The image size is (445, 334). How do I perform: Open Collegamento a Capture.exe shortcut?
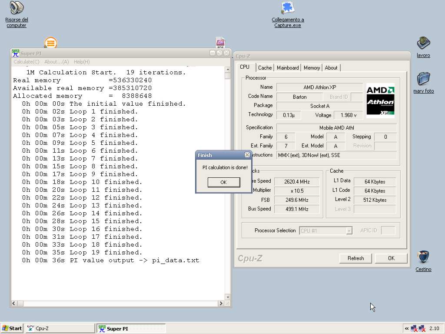click(288, 14)
